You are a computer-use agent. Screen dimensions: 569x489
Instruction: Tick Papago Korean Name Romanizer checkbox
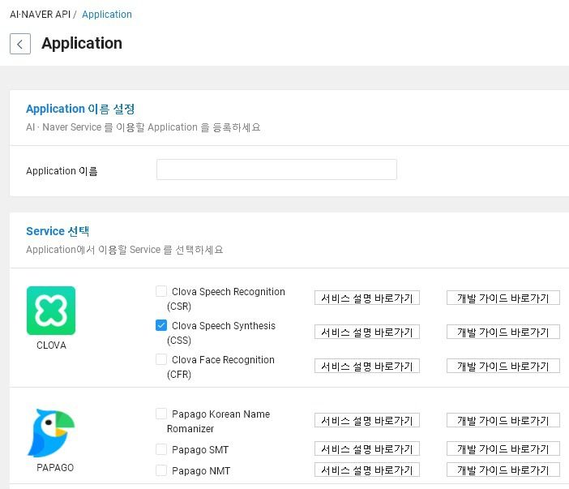pos(161,414)
